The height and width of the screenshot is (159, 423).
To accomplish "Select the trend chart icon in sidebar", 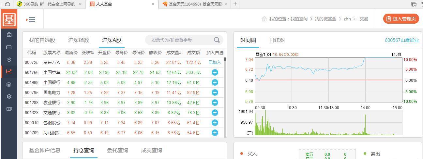I will pos(9,71).
